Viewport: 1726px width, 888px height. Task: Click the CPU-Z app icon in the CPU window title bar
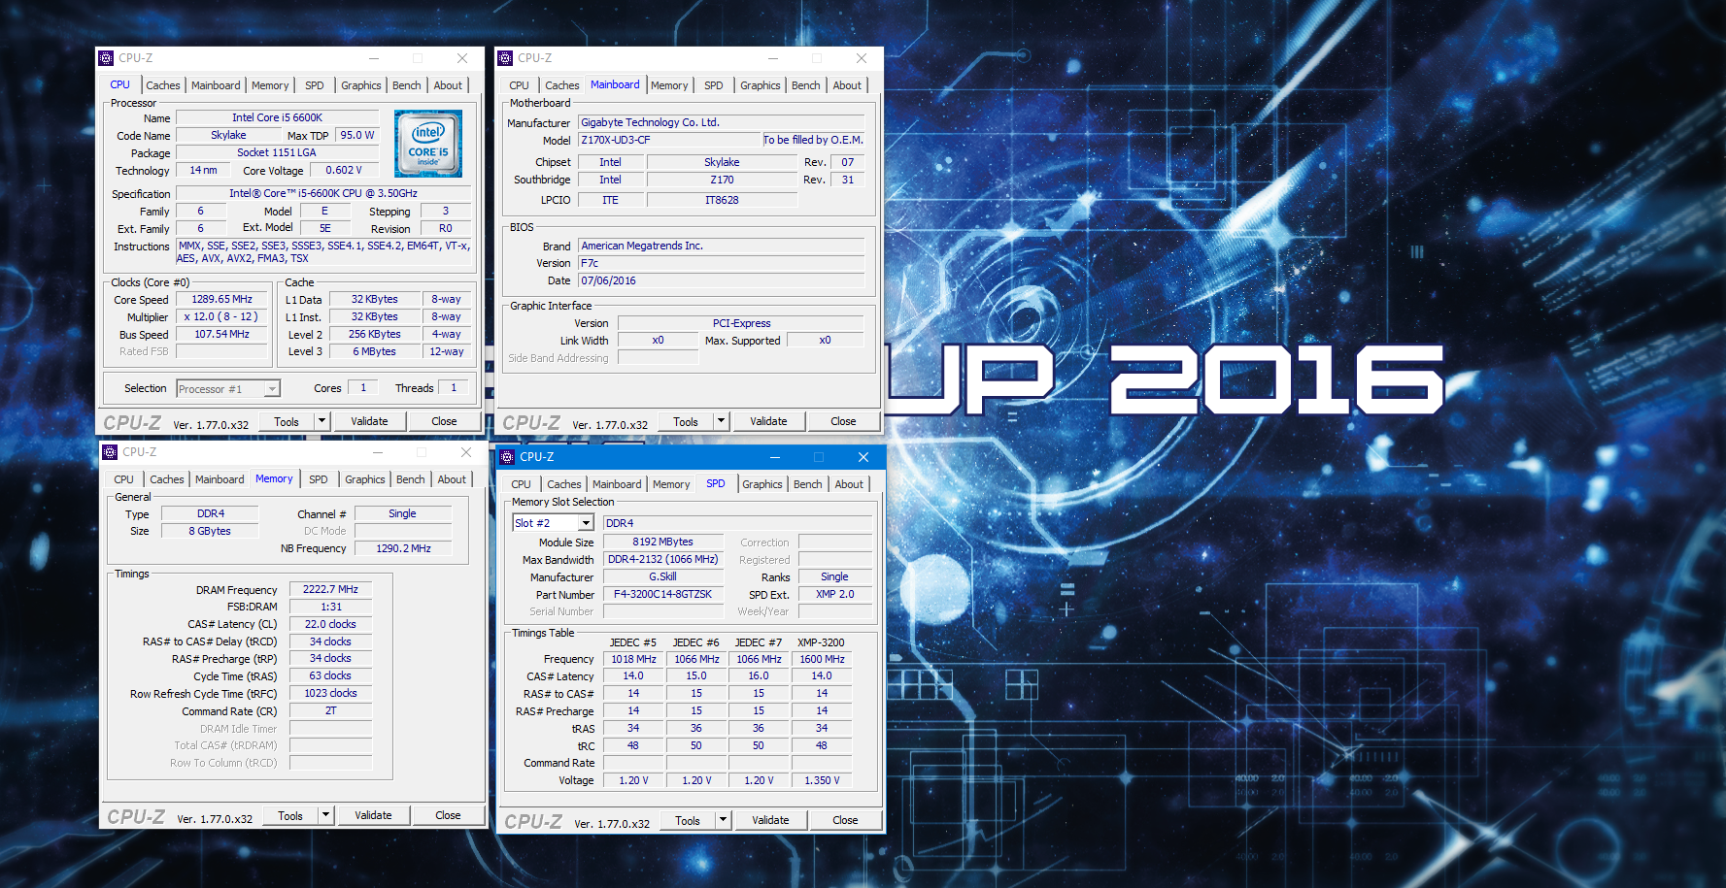pos(107,58)
